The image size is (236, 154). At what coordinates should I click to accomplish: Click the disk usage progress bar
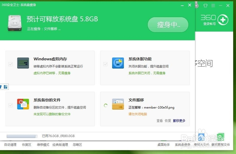tap(22, 136)
